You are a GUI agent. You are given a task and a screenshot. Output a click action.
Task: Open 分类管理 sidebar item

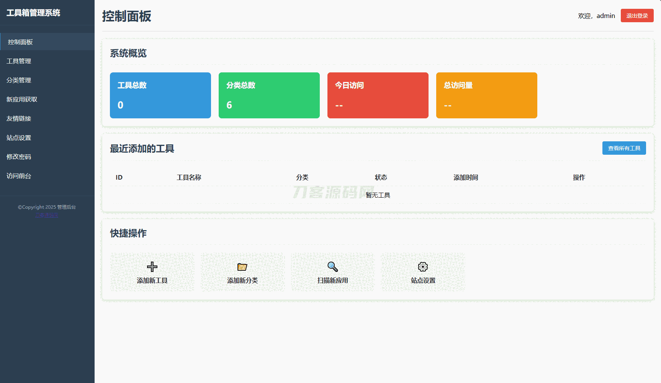19,80
